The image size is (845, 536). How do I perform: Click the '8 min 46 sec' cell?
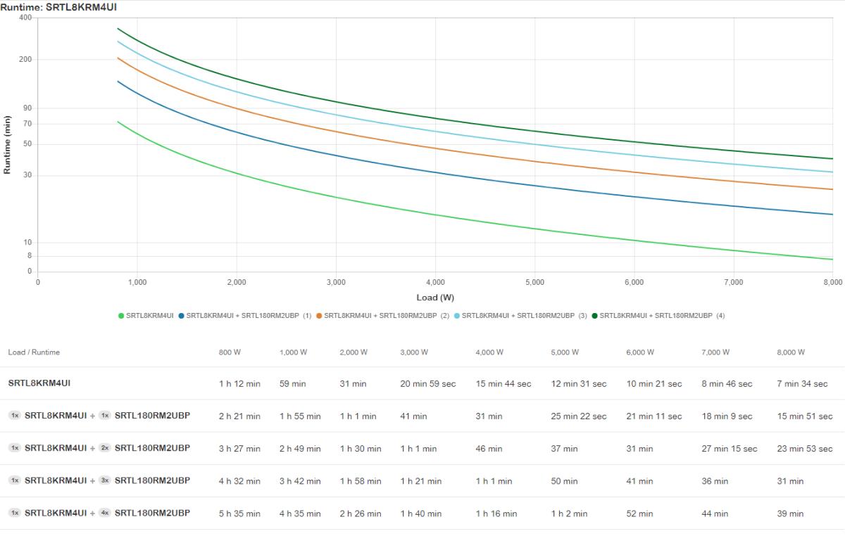point(727,384)
